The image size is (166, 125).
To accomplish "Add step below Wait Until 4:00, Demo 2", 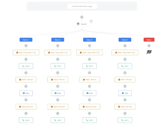I will point(58,113).
